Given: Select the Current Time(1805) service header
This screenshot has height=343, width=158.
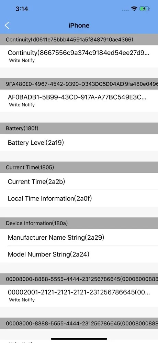Looking at the screenshot, I should click(x=79, y=167).
